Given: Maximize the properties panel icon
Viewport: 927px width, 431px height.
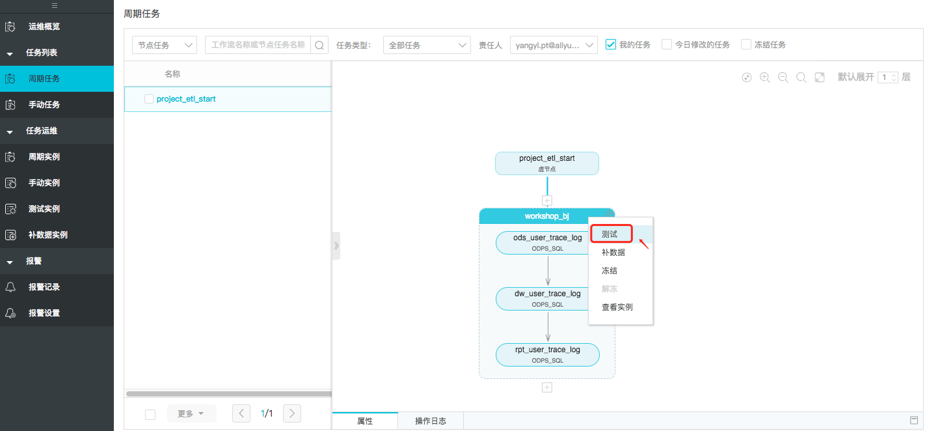Looking at the screenshot, I should point(914,421).
